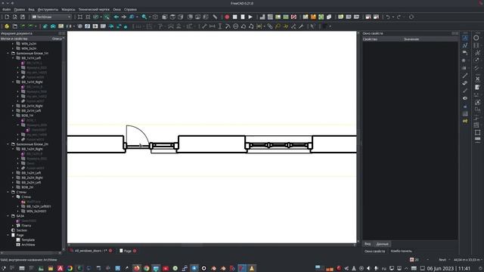
Task: Select the Template tree item
Action: tap(28, 240)
